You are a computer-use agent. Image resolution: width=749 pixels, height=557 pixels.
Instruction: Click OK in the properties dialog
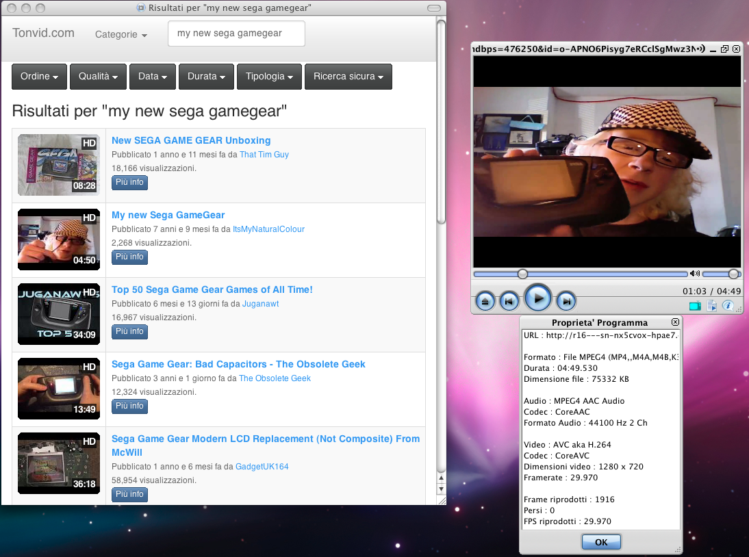coord(601,542)
